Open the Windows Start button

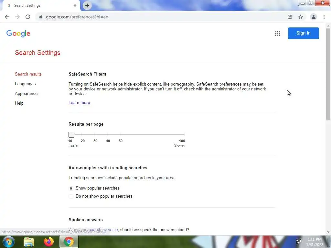(9, 242)
